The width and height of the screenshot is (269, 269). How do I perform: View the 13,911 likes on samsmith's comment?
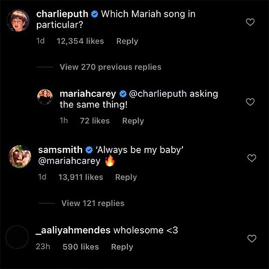tap(81, 177)
